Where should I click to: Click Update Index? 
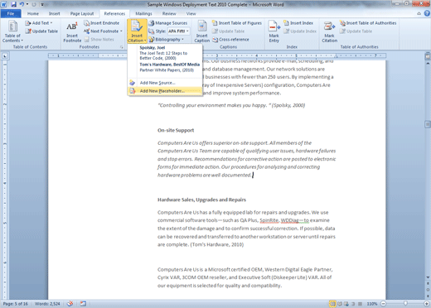tap(300, 31)
